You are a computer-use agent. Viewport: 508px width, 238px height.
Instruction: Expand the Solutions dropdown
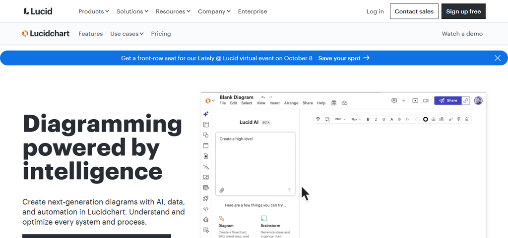[132, 11]
